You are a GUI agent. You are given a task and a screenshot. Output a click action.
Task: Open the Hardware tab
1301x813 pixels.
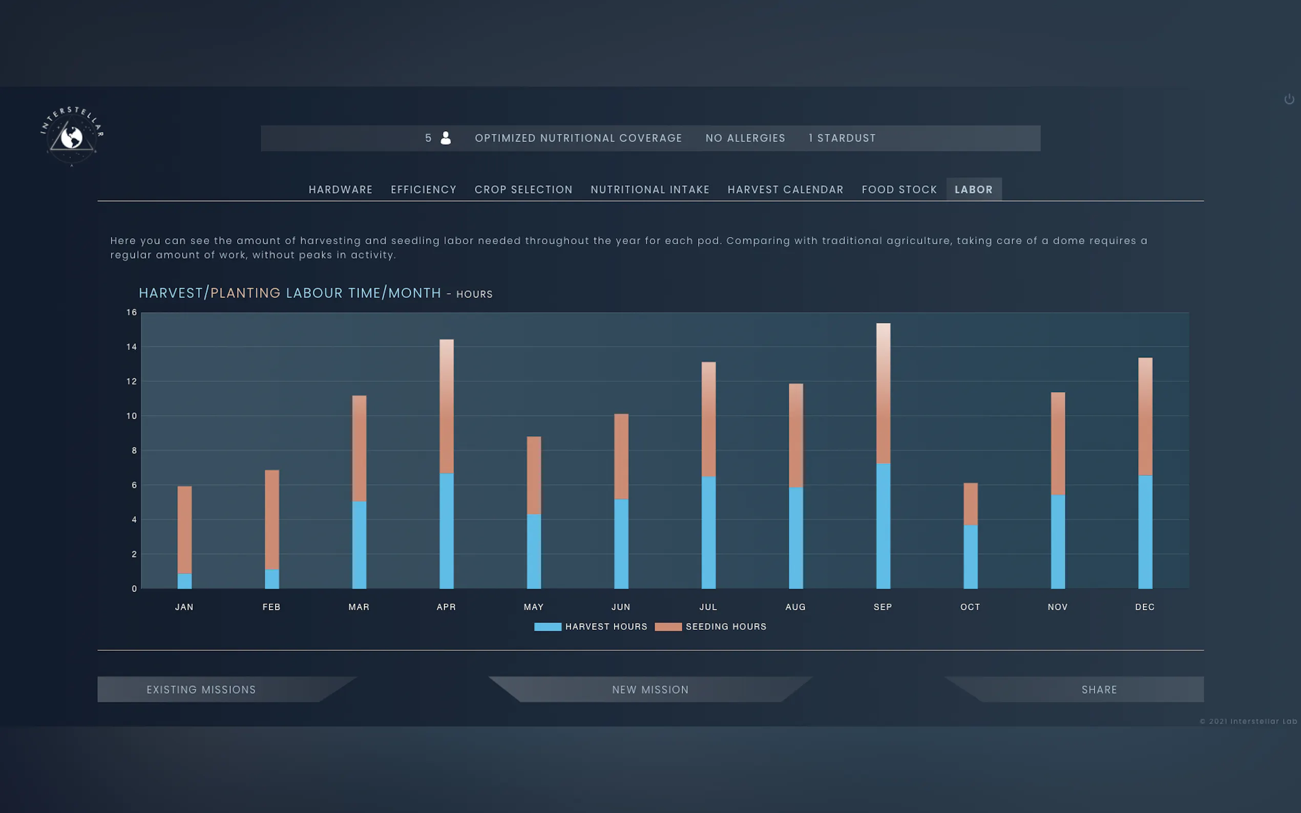[341, 190]
